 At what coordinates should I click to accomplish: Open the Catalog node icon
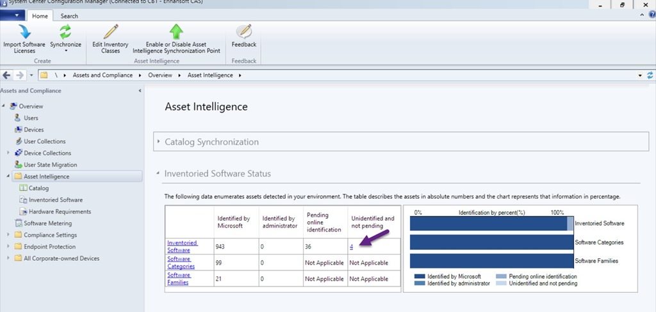(23, 188)
